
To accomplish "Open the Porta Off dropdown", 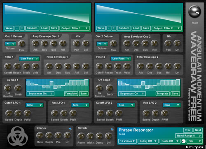I will (x=170, y=141).
